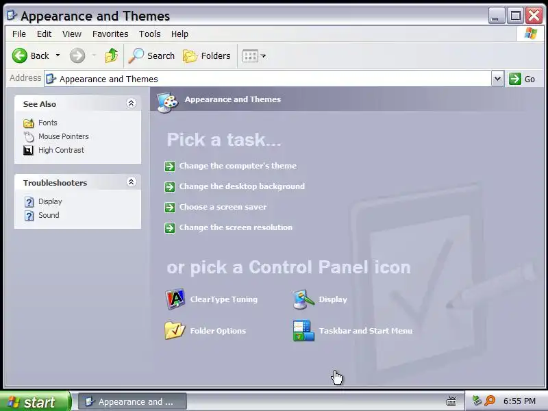The height and width of the screenshot is (411, 548).
Task: Click the Up folder icon in toolbar
Action: 112,55
